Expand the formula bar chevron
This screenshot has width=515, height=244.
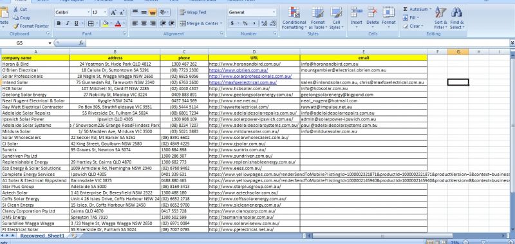coord(512,43)
